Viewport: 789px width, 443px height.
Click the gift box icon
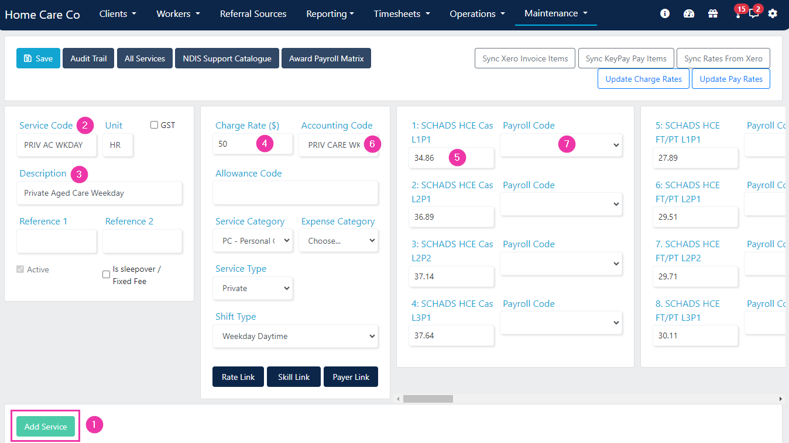coord(713,13)
